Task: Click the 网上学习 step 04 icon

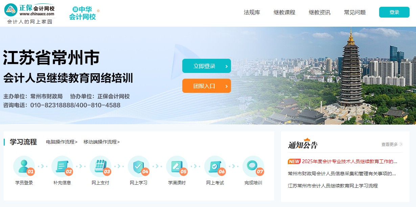Action: (x=139, y=166)
